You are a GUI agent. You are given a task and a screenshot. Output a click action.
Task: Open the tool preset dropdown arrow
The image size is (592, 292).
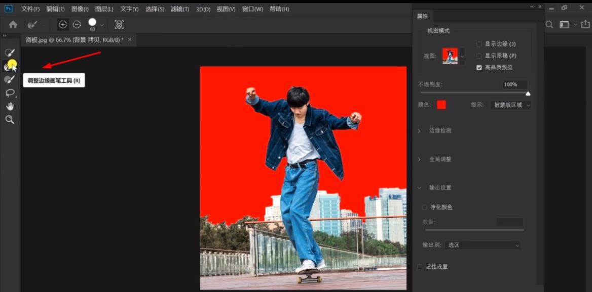tap(44, 25)
